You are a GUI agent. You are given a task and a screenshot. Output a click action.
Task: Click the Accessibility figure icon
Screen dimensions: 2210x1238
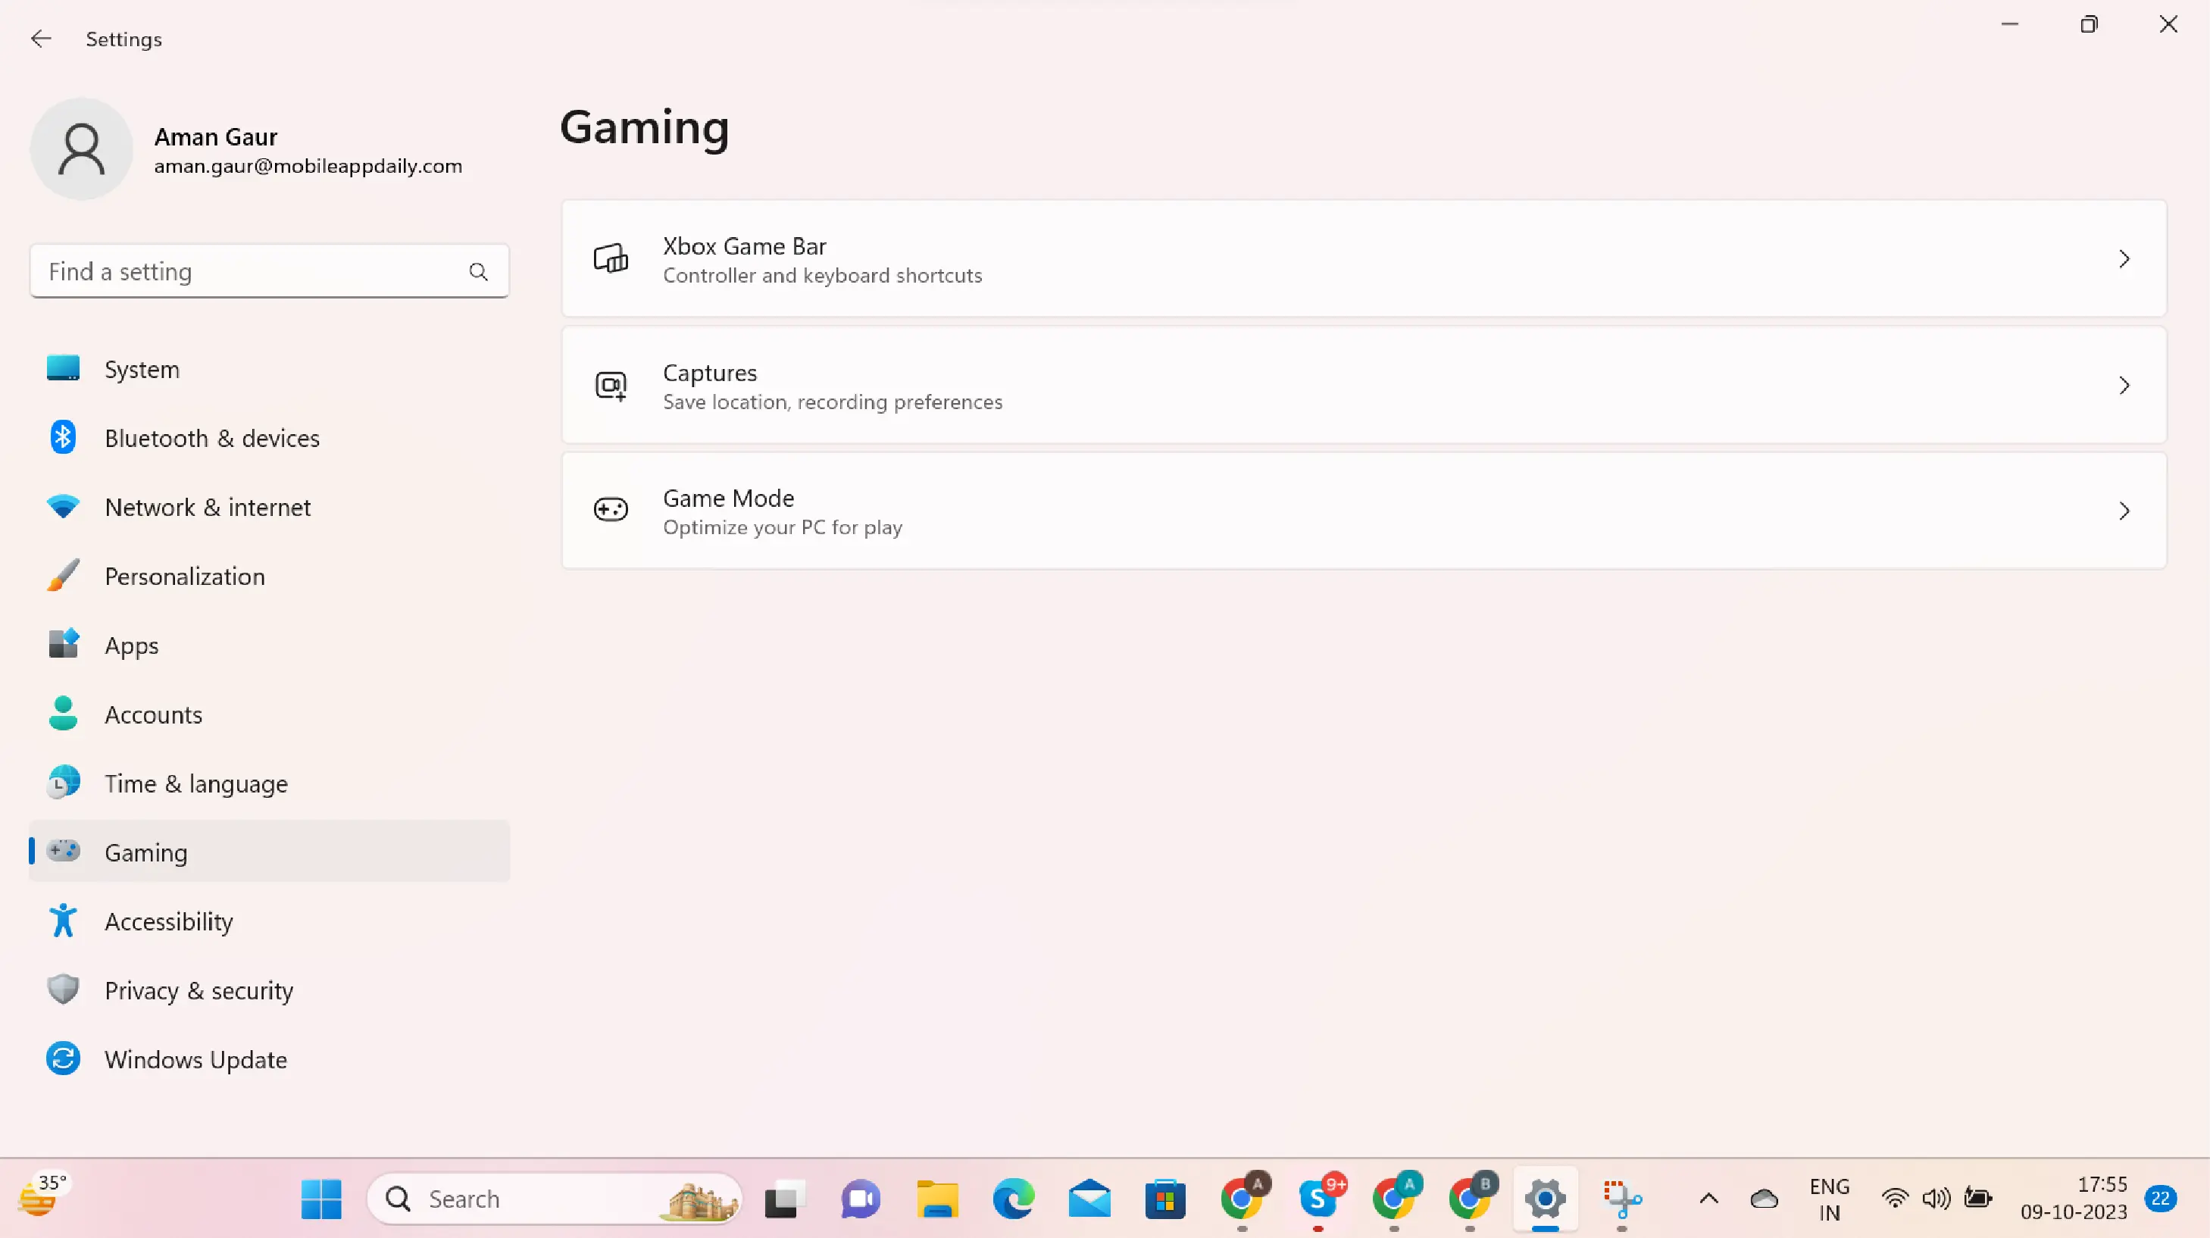(x=63, y=921)
